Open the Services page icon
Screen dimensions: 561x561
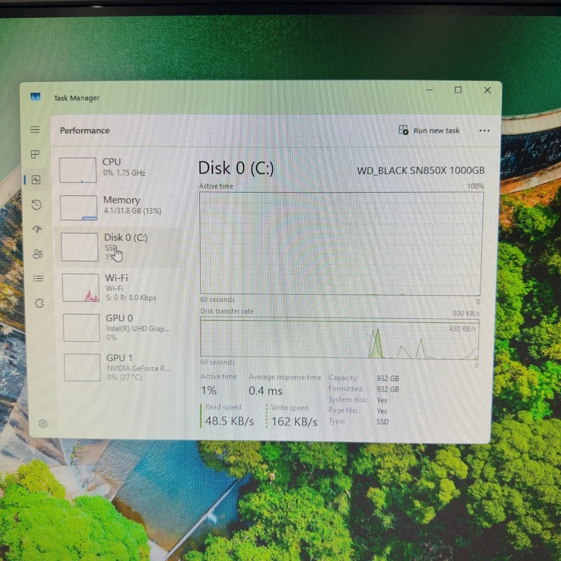coord(39,303)
